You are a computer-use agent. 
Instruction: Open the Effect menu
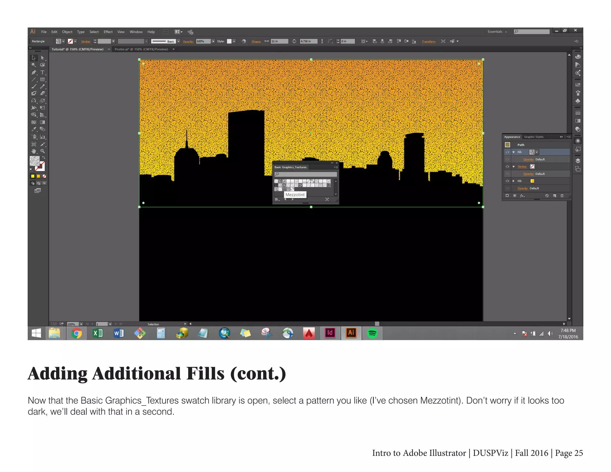pos(108,32)
